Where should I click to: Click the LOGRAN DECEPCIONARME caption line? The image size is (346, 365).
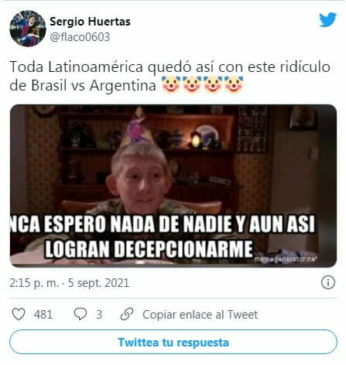149,248
